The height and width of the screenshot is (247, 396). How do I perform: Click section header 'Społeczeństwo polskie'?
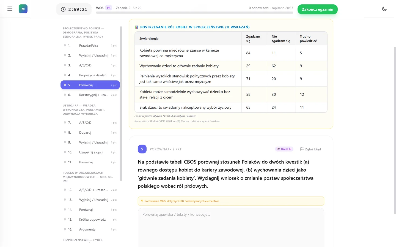[83, 32]
